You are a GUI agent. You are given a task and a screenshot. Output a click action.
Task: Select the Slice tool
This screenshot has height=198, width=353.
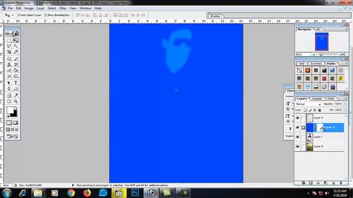pyautogui.click(x=16, y=52)
